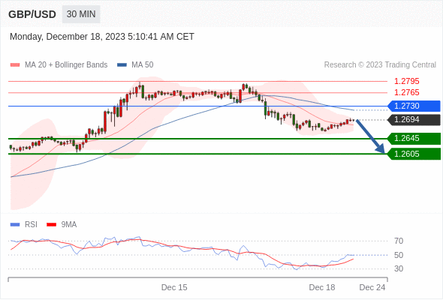This screenshot has width=443, height=300.
Task: Select the 1.2730 blue pivot price tag
Action: tap(414, 106)
